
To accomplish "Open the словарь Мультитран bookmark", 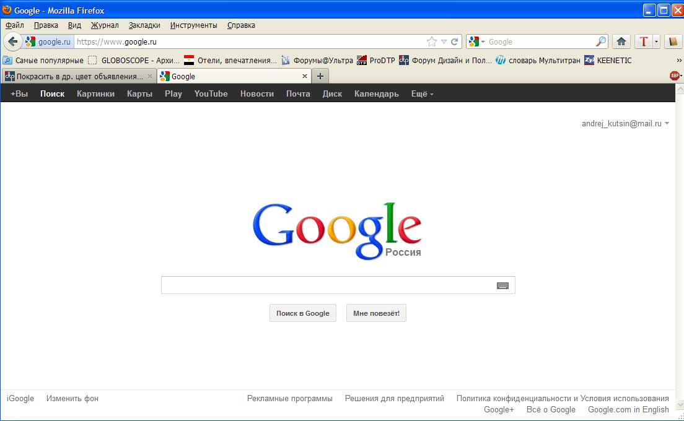I will coord(538,61).
